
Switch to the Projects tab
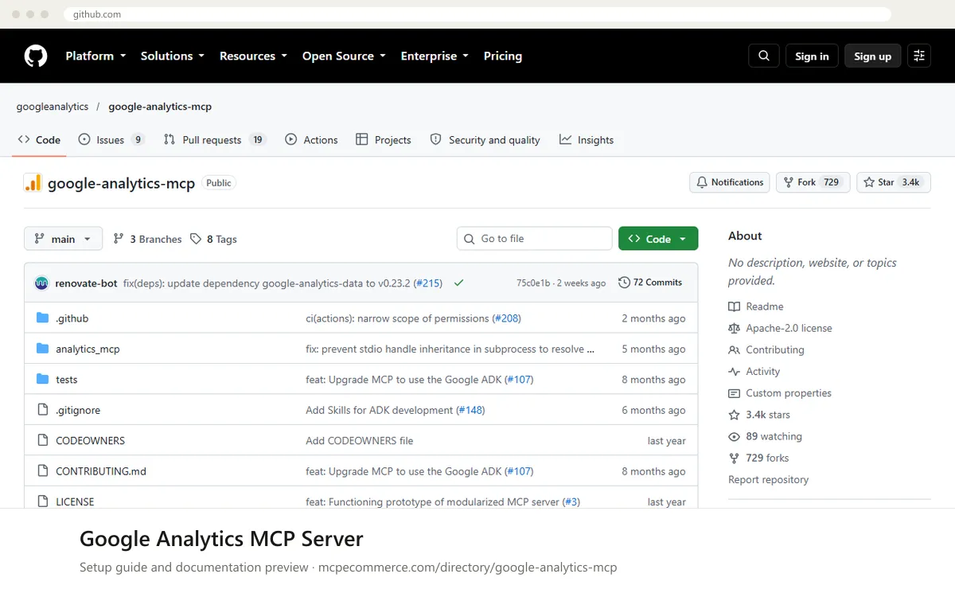(x=384, y=140)
